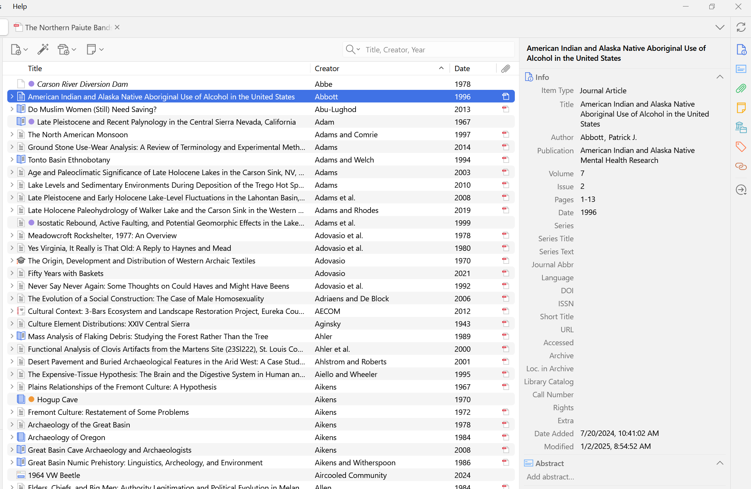Screen dimensions: 751x489
Task: Collapse the Abstract section
Action: (x=720, y=463)
